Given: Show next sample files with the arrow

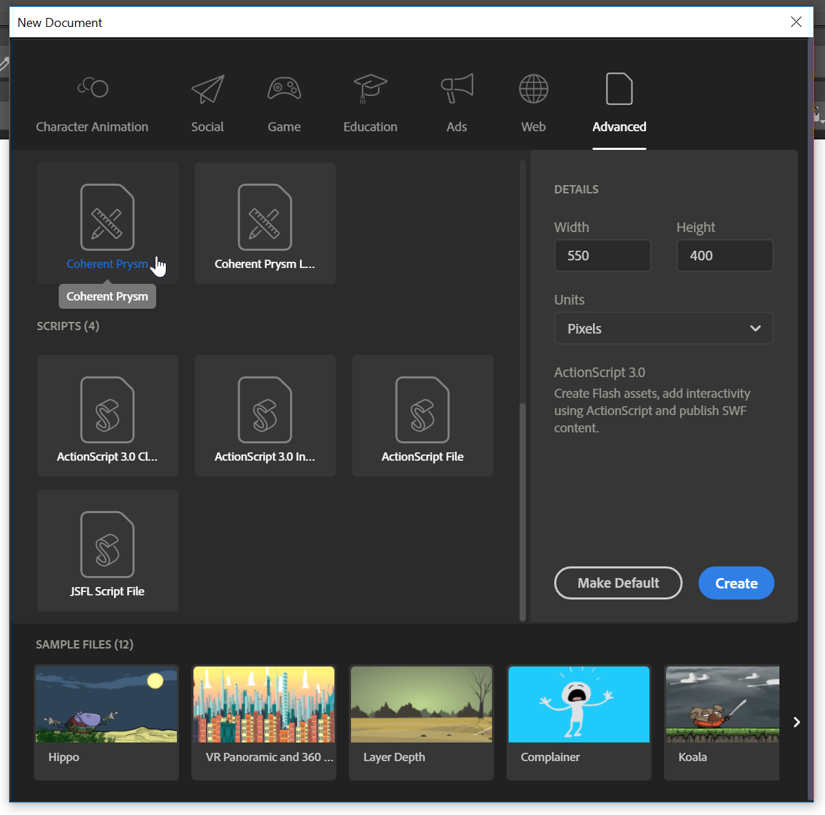Looking at the screenshot, I should pyautogui.click(x=797, y=722).
